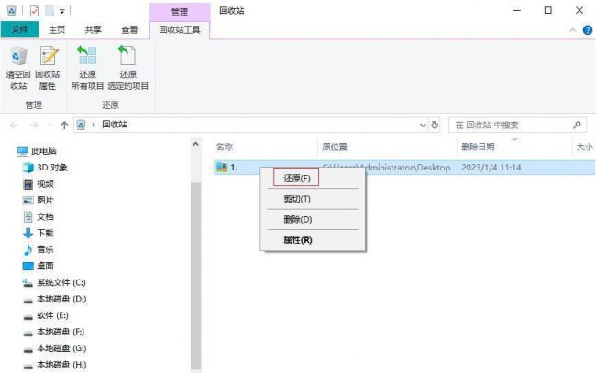
Task: Click 回收站 in the address bar
Action: [x=115, y=125]
